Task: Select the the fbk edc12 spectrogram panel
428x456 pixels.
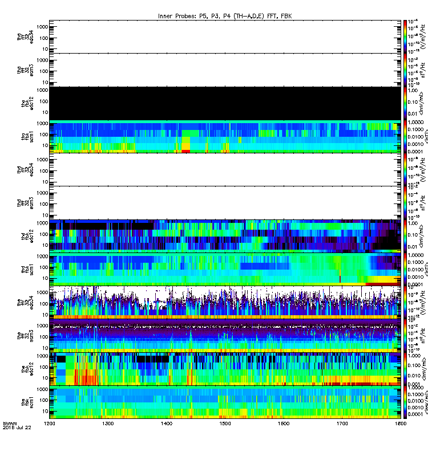Action: click(x=225, y=369)
